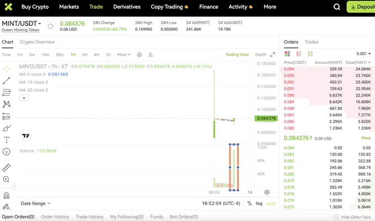Click the Deposit button
Viewport: 375px width, 221px height.
pyautogui.click(x=362, y=7)
